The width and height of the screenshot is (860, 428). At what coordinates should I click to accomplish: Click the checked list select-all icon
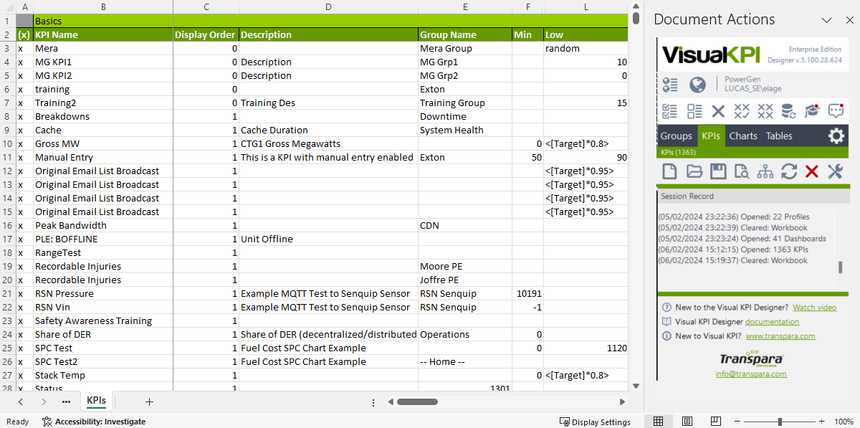[x=670, y=111]
